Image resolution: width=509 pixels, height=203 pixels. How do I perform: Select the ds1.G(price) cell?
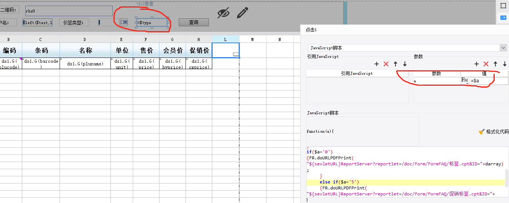[146, 64]
